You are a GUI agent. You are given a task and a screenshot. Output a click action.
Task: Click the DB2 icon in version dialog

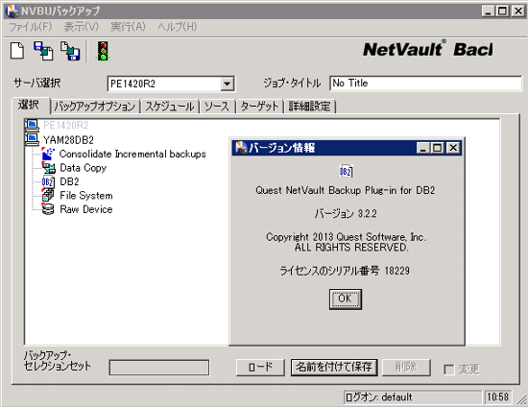tap(346, 172)
